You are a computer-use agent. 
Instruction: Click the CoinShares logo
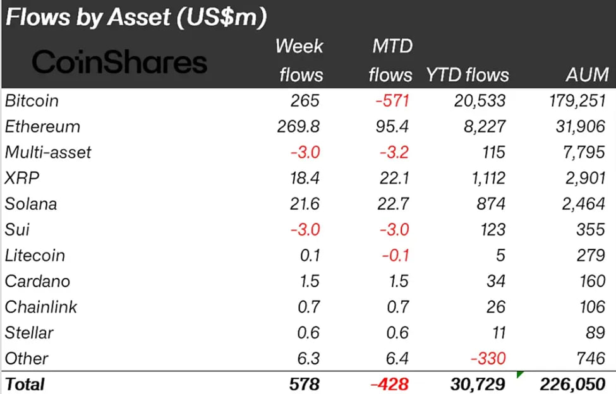(x=119, y=62)
